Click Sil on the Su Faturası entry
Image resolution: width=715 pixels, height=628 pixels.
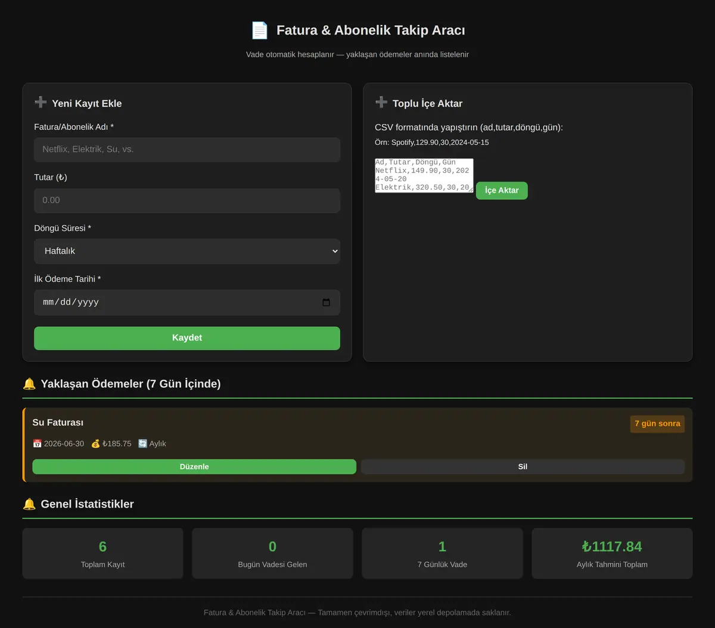pyautogui.click(x=523, y=466)
